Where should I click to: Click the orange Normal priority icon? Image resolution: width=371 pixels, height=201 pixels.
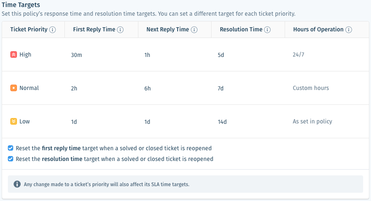[x=14, y=88]
